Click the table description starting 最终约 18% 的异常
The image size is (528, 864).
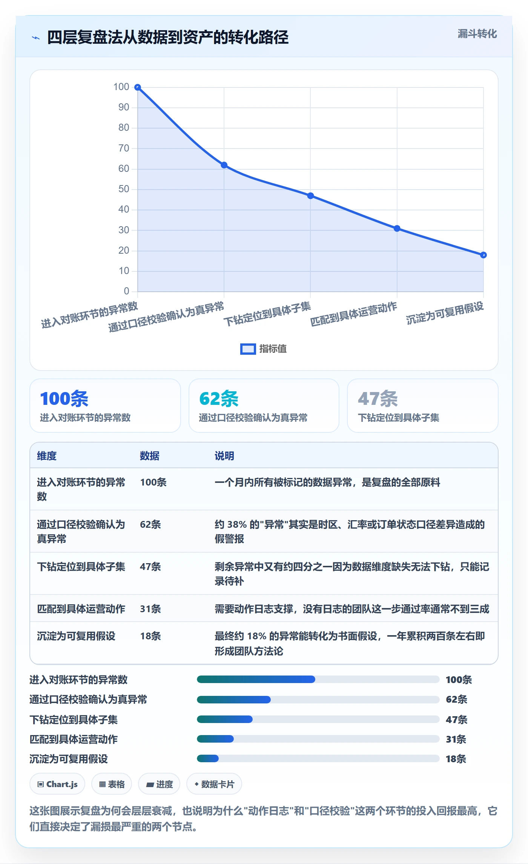(x=350, y=643)
